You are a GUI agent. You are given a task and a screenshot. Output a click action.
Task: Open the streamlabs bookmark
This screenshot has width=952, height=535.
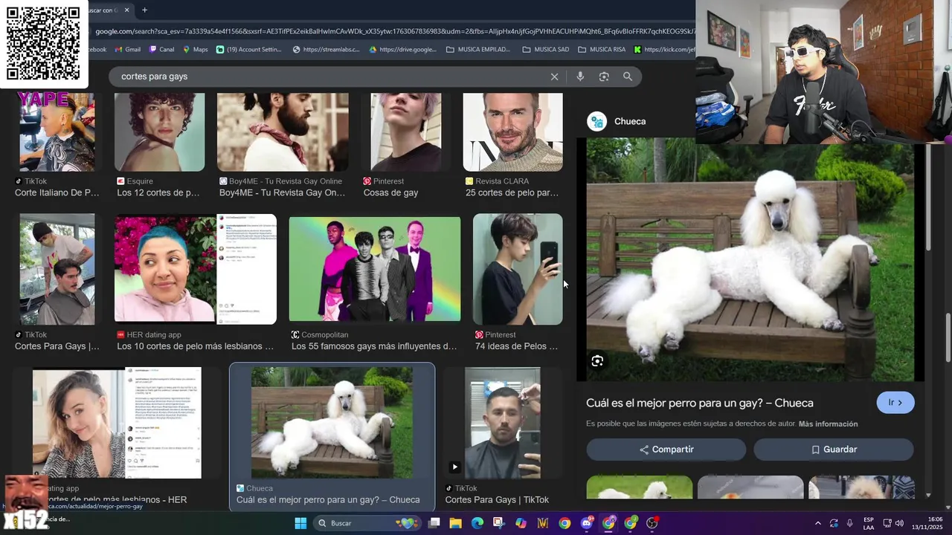pos(326,50)
